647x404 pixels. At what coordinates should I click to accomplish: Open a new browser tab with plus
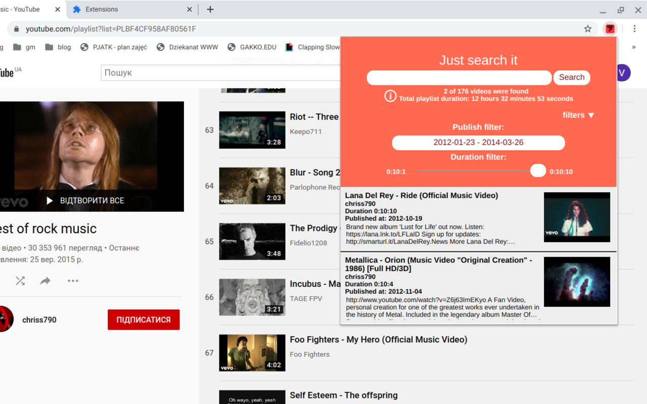point(210,9)
